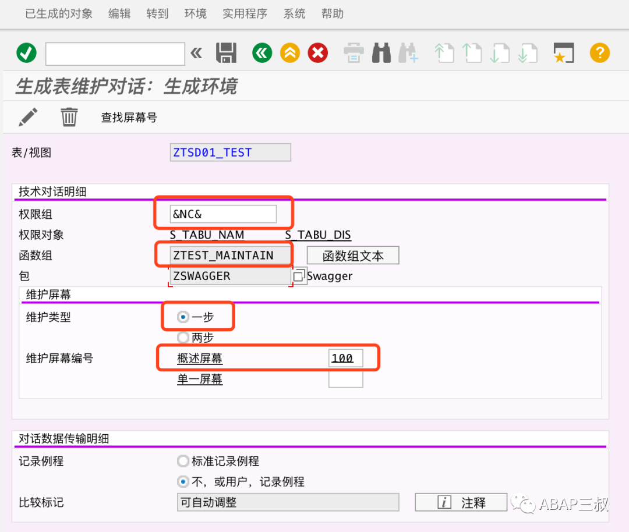
Task: Click the 查找屏幕号 button
Action: 129,118
